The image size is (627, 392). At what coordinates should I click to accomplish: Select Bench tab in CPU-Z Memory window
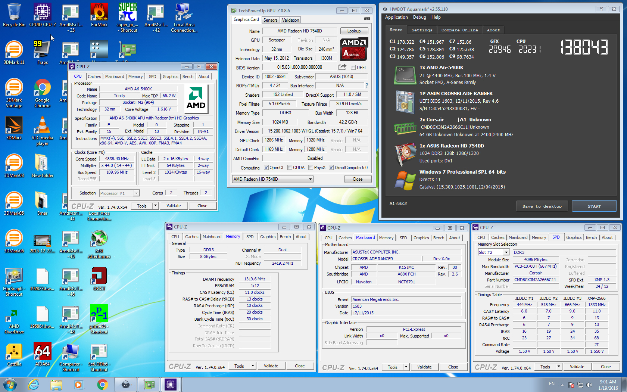pos(285,237)
